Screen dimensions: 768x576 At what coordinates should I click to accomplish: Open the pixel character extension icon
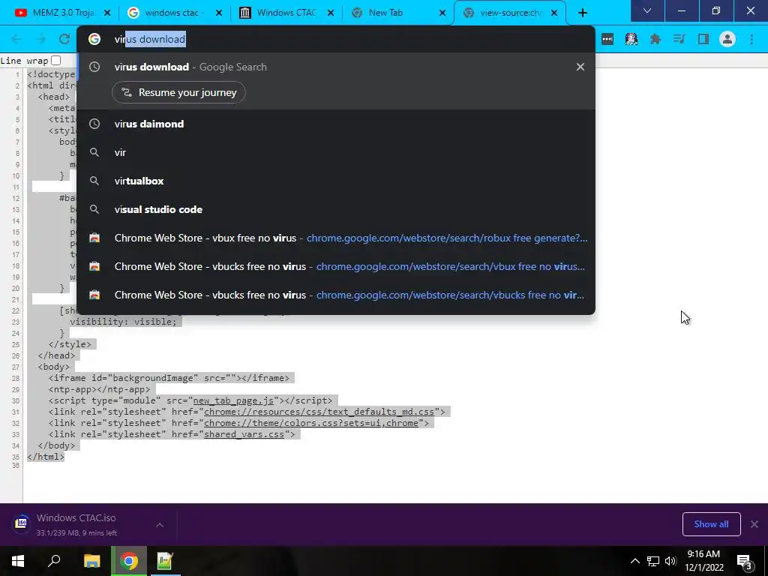pos(631,39)
